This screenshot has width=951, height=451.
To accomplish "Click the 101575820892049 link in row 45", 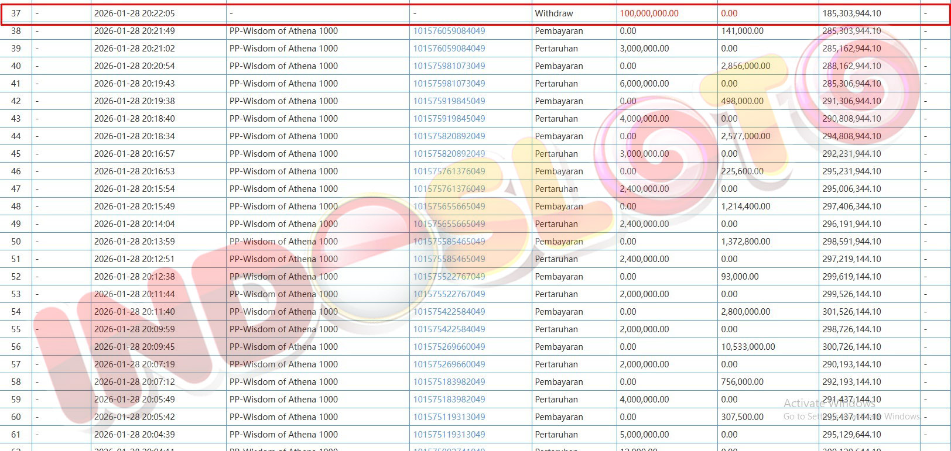I will click(x=449, y=154).
